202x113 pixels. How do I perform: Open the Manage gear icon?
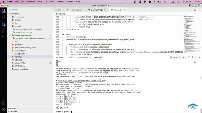(3, 110)
